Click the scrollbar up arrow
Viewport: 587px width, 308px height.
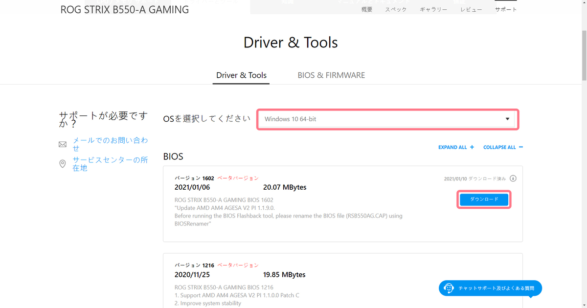583,3
